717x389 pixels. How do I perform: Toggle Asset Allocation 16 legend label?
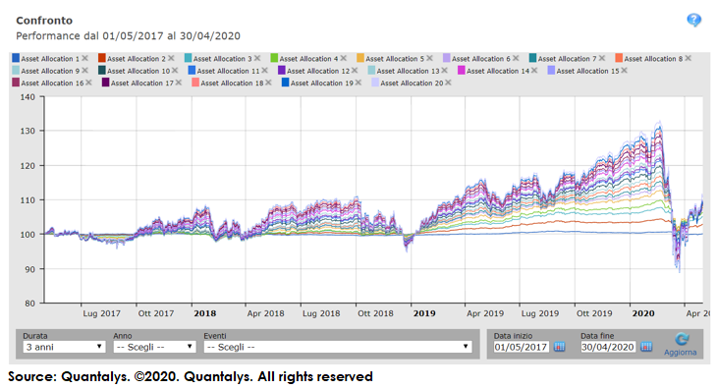click(x=53, y=83)
